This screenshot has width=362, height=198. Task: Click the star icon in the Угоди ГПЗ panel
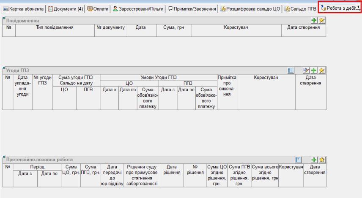point(321,71)
